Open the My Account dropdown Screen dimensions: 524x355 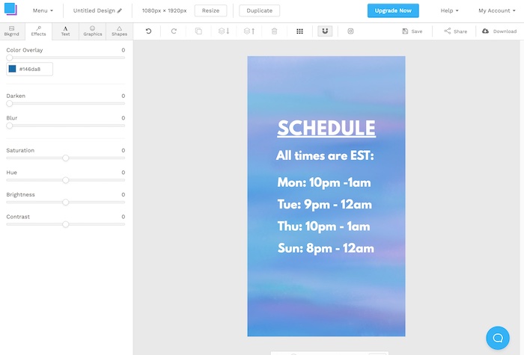[497, 10]
